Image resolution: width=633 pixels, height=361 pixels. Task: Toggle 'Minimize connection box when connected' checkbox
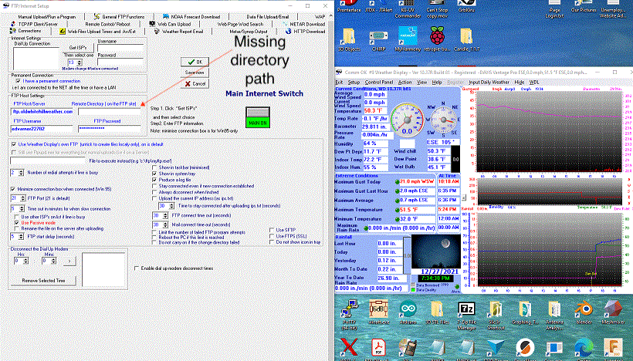(x=13, y=189)
